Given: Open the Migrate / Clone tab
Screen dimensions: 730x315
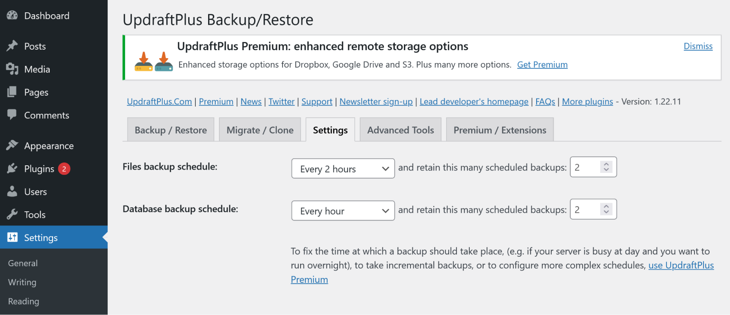Looking at the screenshot, I should coord(260,130).
